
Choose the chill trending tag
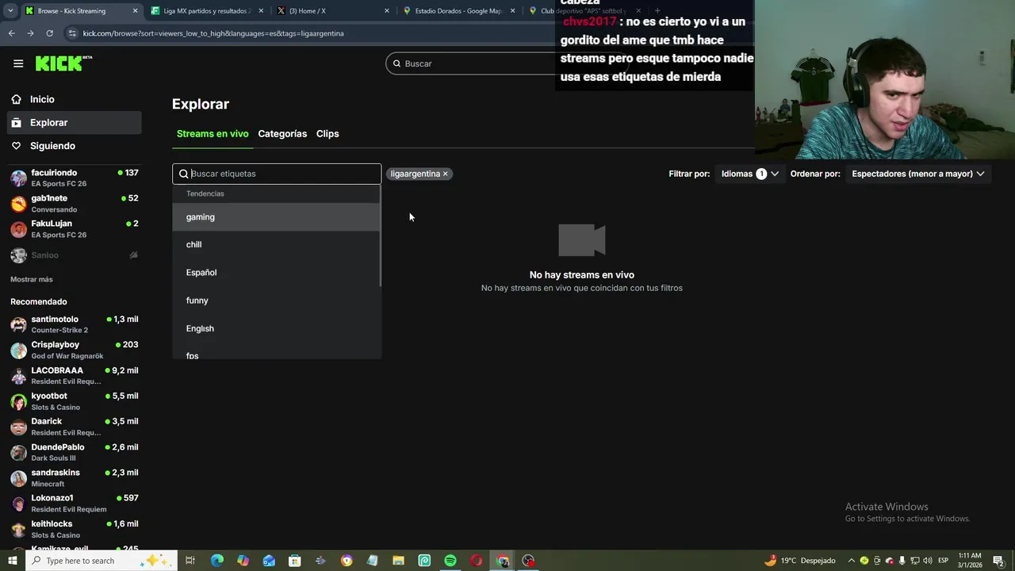pos(277,245)
